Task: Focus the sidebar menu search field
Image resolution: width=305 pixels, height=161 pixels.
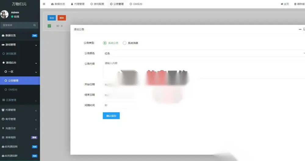Action: coord(19,25)
